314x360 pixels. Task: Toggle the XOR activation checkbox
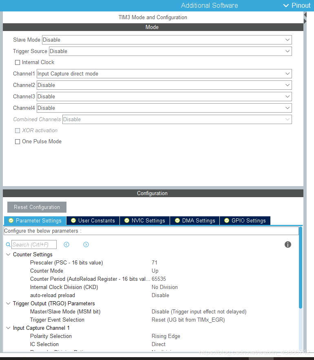[18, 131]
